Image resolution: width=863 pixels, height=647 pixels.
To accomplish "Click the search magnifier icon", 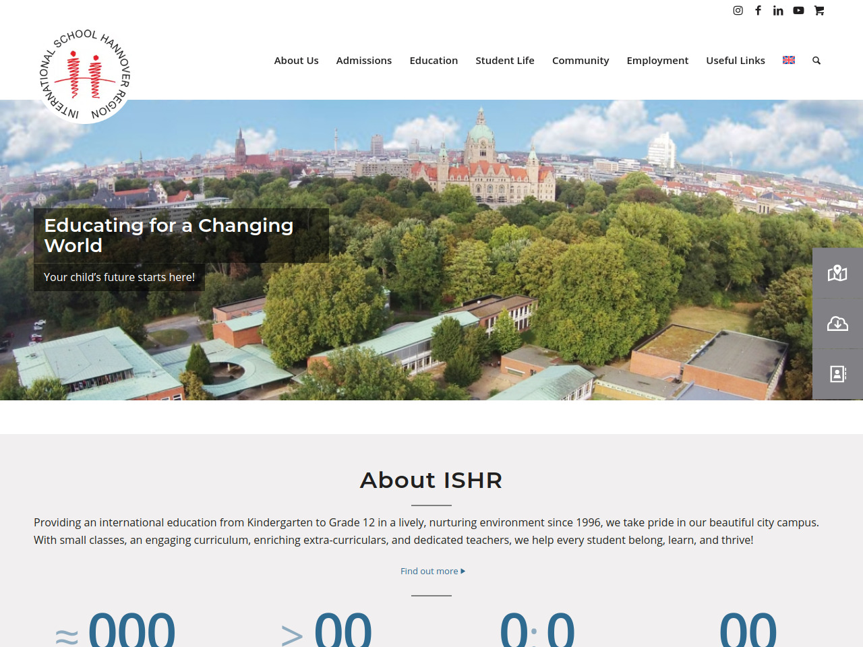I will (816, 61).
